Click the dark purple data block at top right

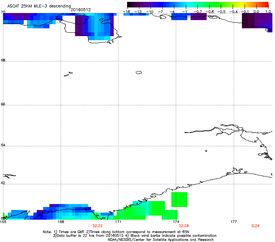tap(257, 20)
